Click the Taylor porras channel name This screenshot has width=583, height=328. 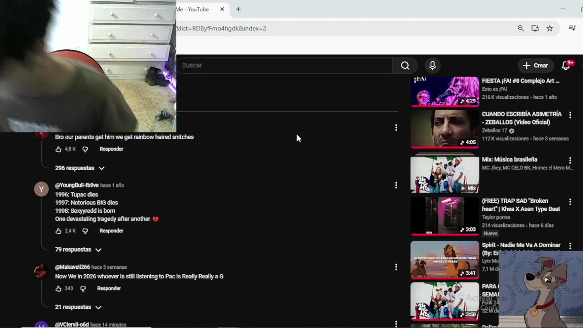496,217
